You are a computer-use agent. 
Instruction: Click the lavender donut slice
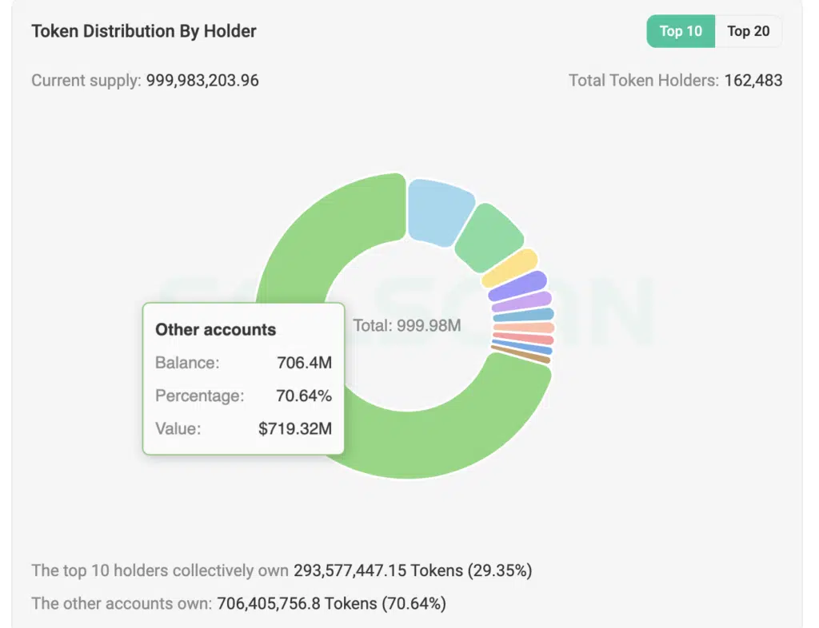click(523, 302)
